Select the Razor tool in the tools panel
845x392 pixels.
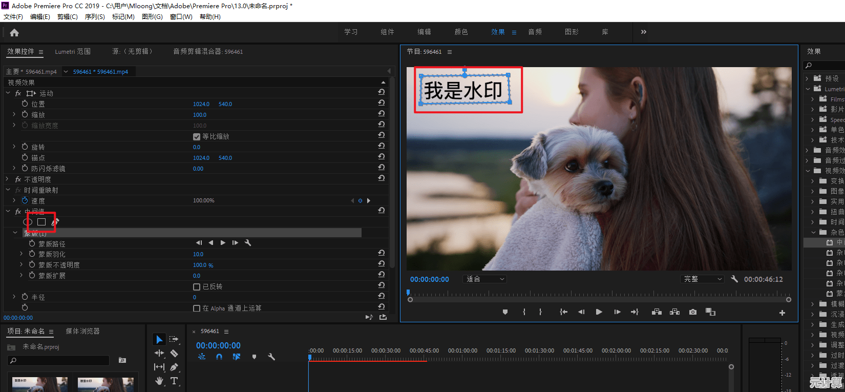click(174, 353)
